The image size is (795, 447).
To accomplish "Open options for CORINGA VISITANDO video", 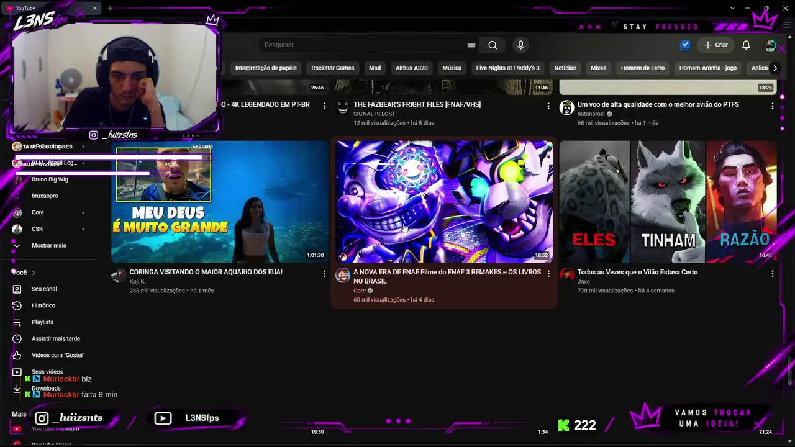I will 324,274.
